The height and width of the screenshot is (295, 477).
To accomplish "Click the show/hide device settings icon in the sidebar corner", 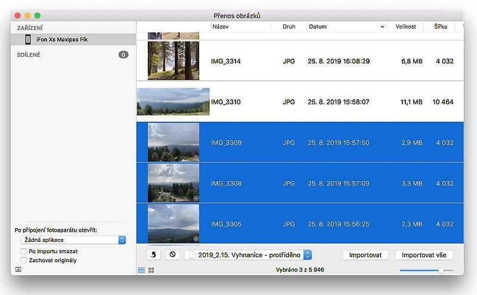I will coord(18,269).
